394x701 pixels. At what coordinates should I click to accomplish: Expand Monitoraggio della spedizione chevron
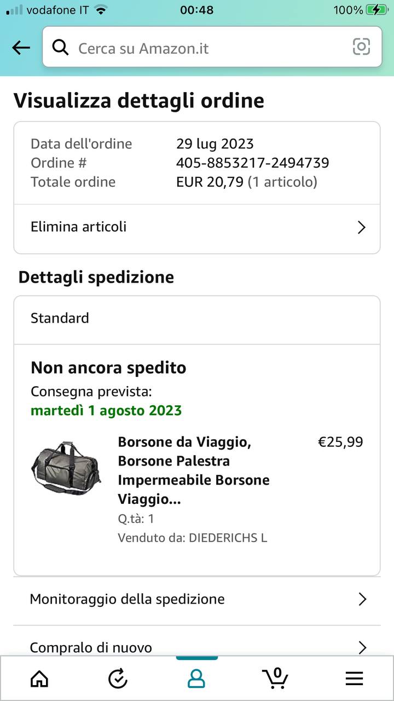pos(362,599)
